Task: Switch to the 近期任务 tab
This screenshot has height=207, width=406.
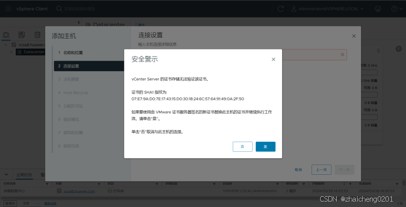Action: tap(24, 175)
